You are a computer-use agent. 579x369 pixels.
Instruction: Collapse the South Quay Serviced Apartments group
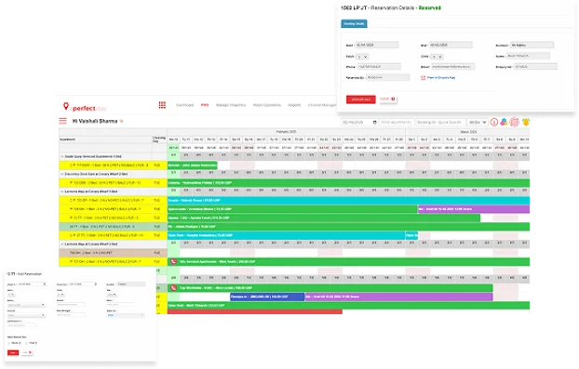click(62, 157)
